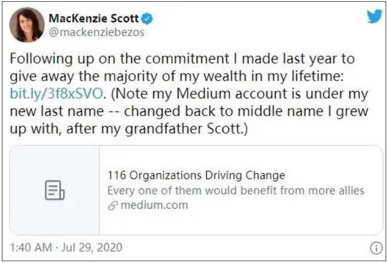The width and height of the screenshot is (388, 263).
Task: Open the @mackenziebezos handle
Action: point(96,33)
